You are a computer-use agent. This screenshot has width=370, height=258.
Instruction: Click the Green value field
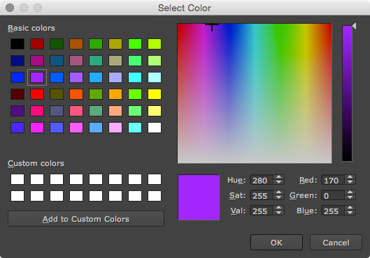pos(333,195)
